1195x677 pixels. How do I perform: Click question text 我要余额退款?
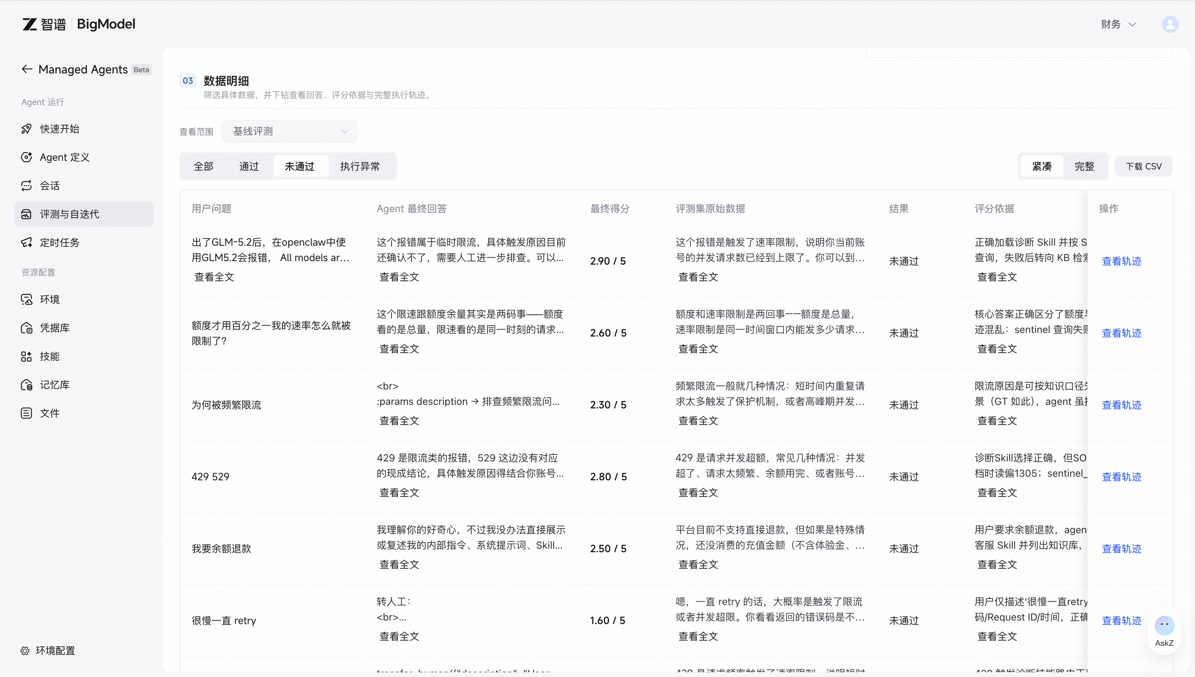point(221,549)
